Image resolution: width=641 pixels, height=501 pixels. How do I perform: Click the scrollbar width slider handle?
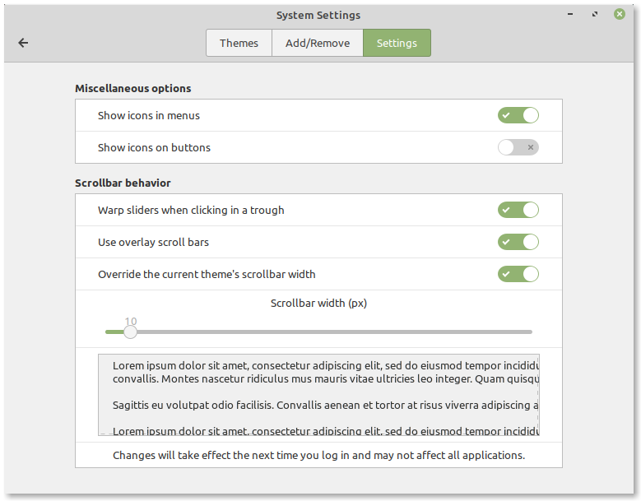tap(130, 332)
